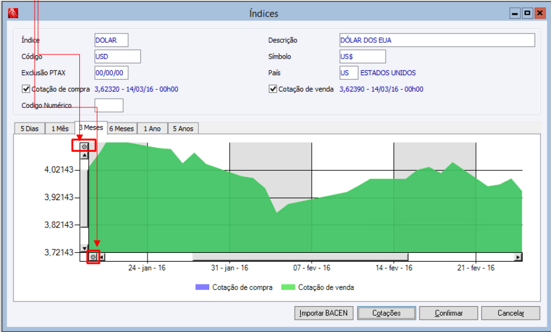
Task: Open the Cotações button
Action: (387, 313)
